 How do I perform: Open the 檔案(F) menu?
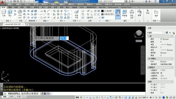pyautogui.click(x=10, y=4)
